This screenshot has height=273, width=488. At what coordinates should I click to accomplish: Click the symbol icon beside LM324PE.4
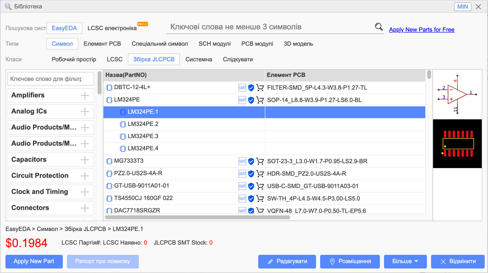[123, 149]
